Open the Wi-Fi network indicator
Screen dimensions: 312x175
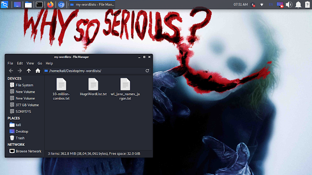(262, 4)
